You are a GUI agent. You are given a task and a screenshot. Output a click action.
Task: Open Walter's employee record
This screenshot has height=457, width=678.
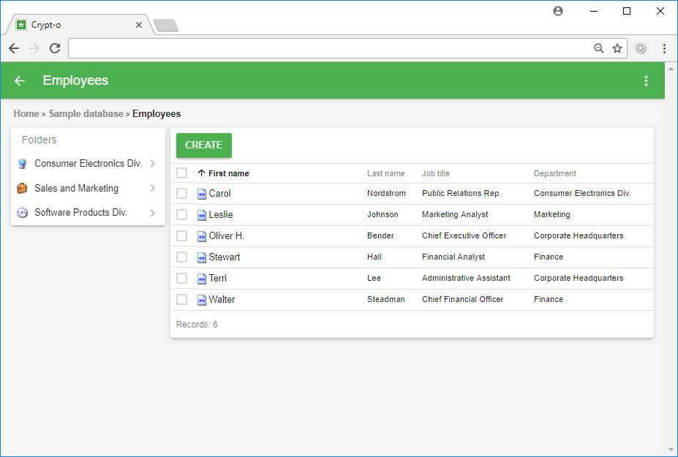[x=222, y=299]
